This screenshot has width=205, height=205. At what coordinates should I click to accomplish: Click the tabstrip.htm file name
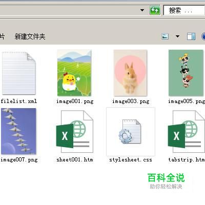tap(187, 160)
